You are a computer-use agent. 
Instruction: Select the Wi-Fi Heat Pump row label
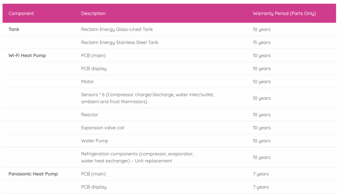[27, 56]
